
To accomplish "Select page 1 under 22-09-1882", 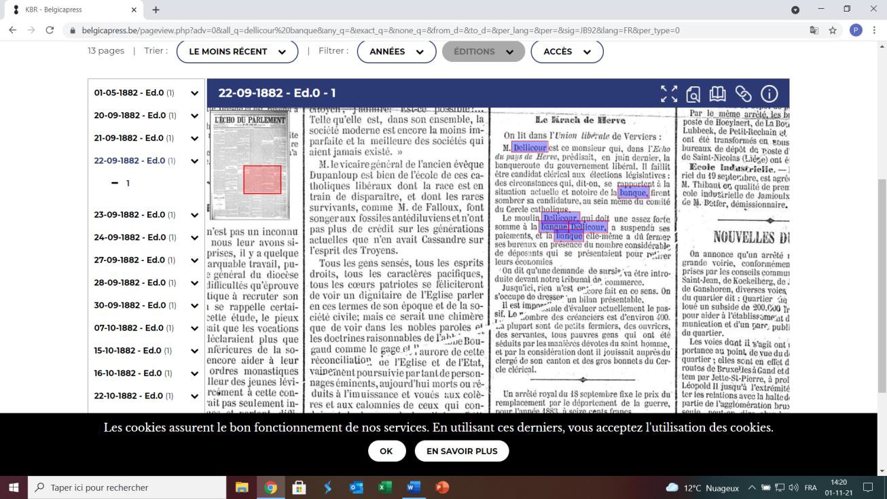I will click(127, 184).
